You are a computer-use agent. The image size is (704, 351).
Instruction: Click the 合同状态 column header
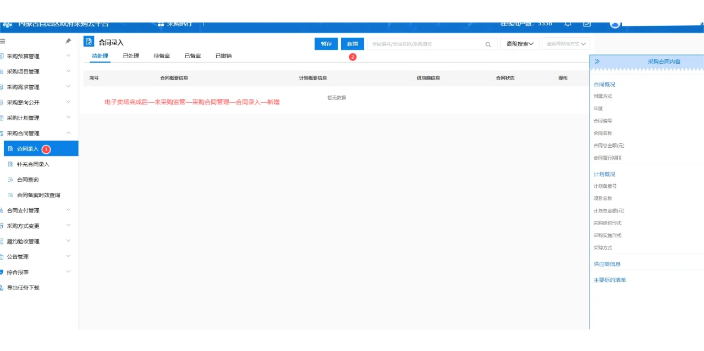click(505, 78)
